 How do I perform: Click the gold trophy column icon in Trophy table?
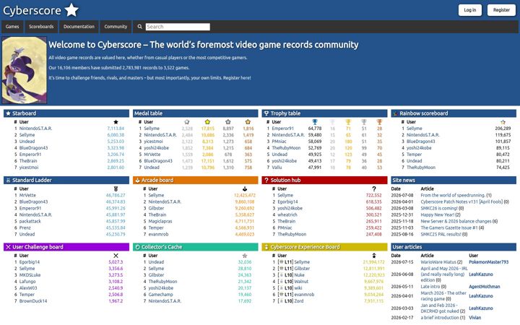[348, 122]
